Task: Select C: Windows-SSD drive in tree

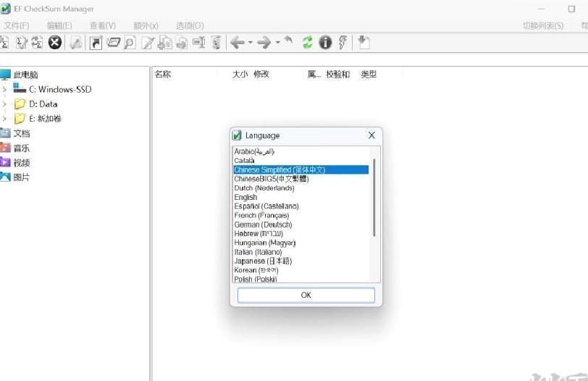Action: coord(60,89)
